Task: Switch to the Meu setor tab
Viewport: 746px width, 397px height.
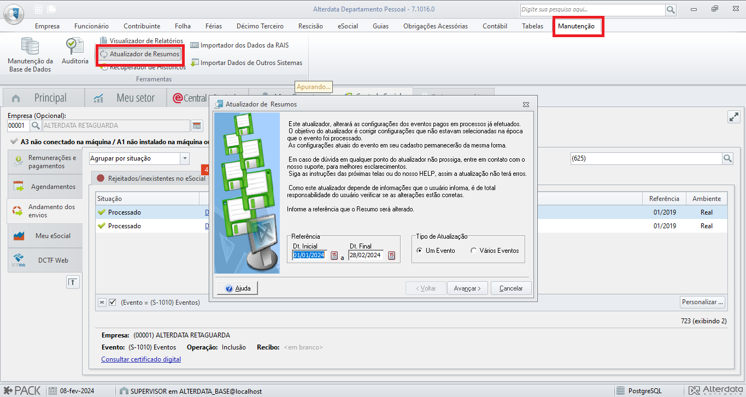Action: pyautogui.click(x=126, y=98)
